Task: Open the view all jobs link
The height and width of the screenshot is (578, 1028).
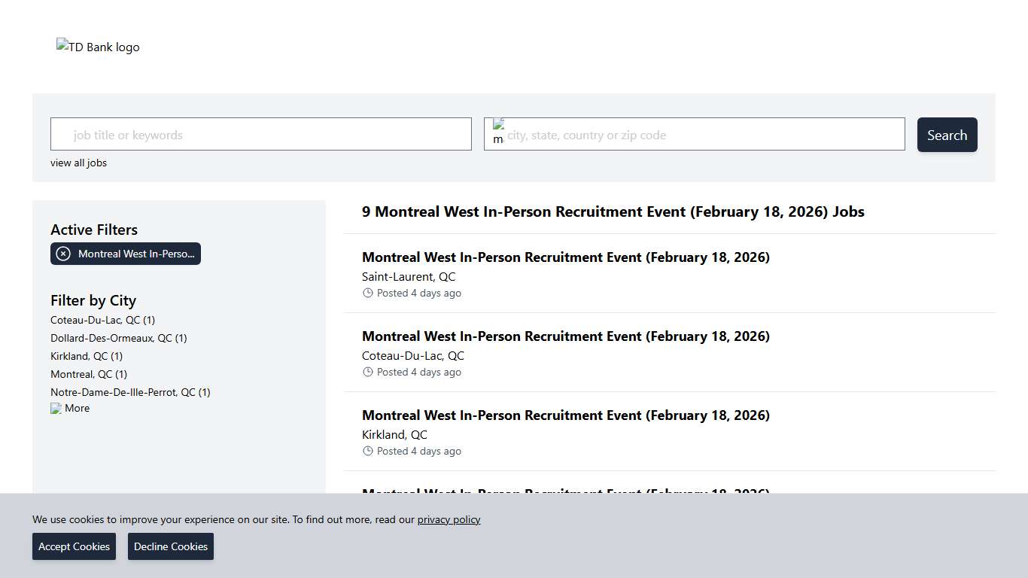Action: pyautogui.click(x=78, y=163)
